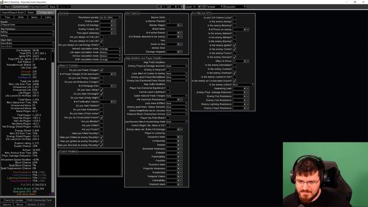368x207 pixels.
Task: Increase Elemental Weakness curse level
Action: tap(178, 149)
